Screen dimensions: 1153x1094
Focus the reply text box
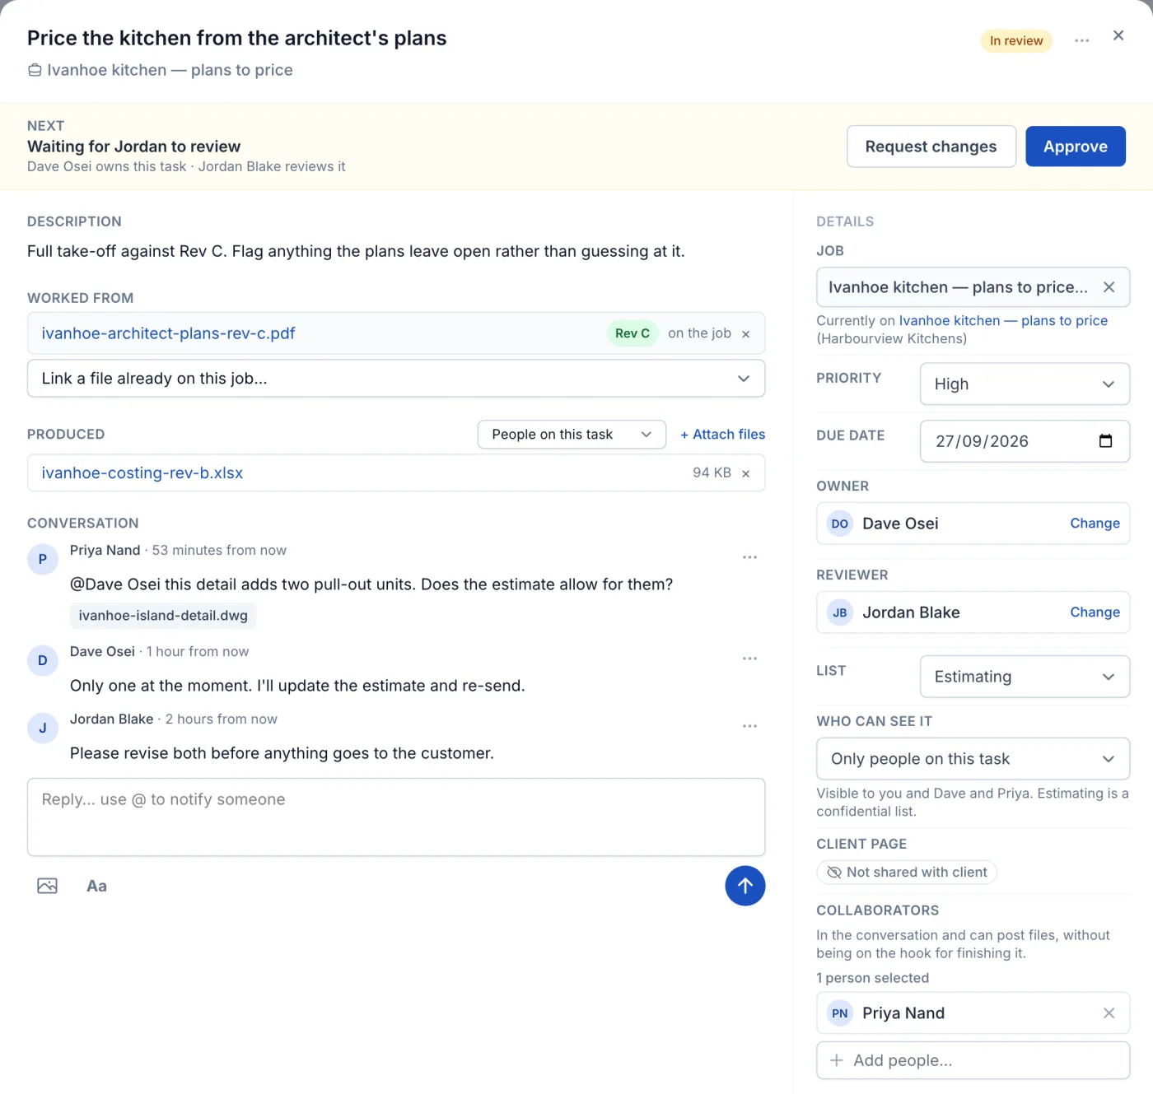(396, 817)
